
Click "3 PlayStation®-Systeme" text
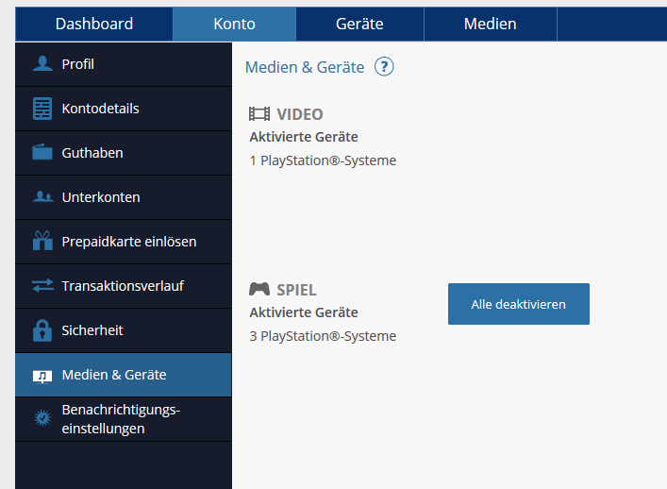[x=323, y=336]
